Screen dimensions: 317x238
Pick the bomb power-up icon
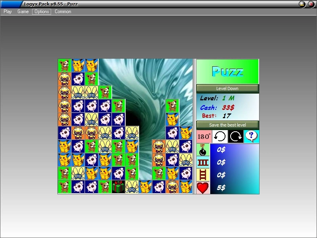tap(203, 150)
